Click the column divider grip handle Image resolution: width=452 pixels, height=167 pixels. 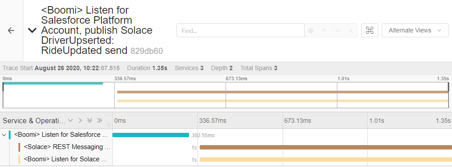109,125
